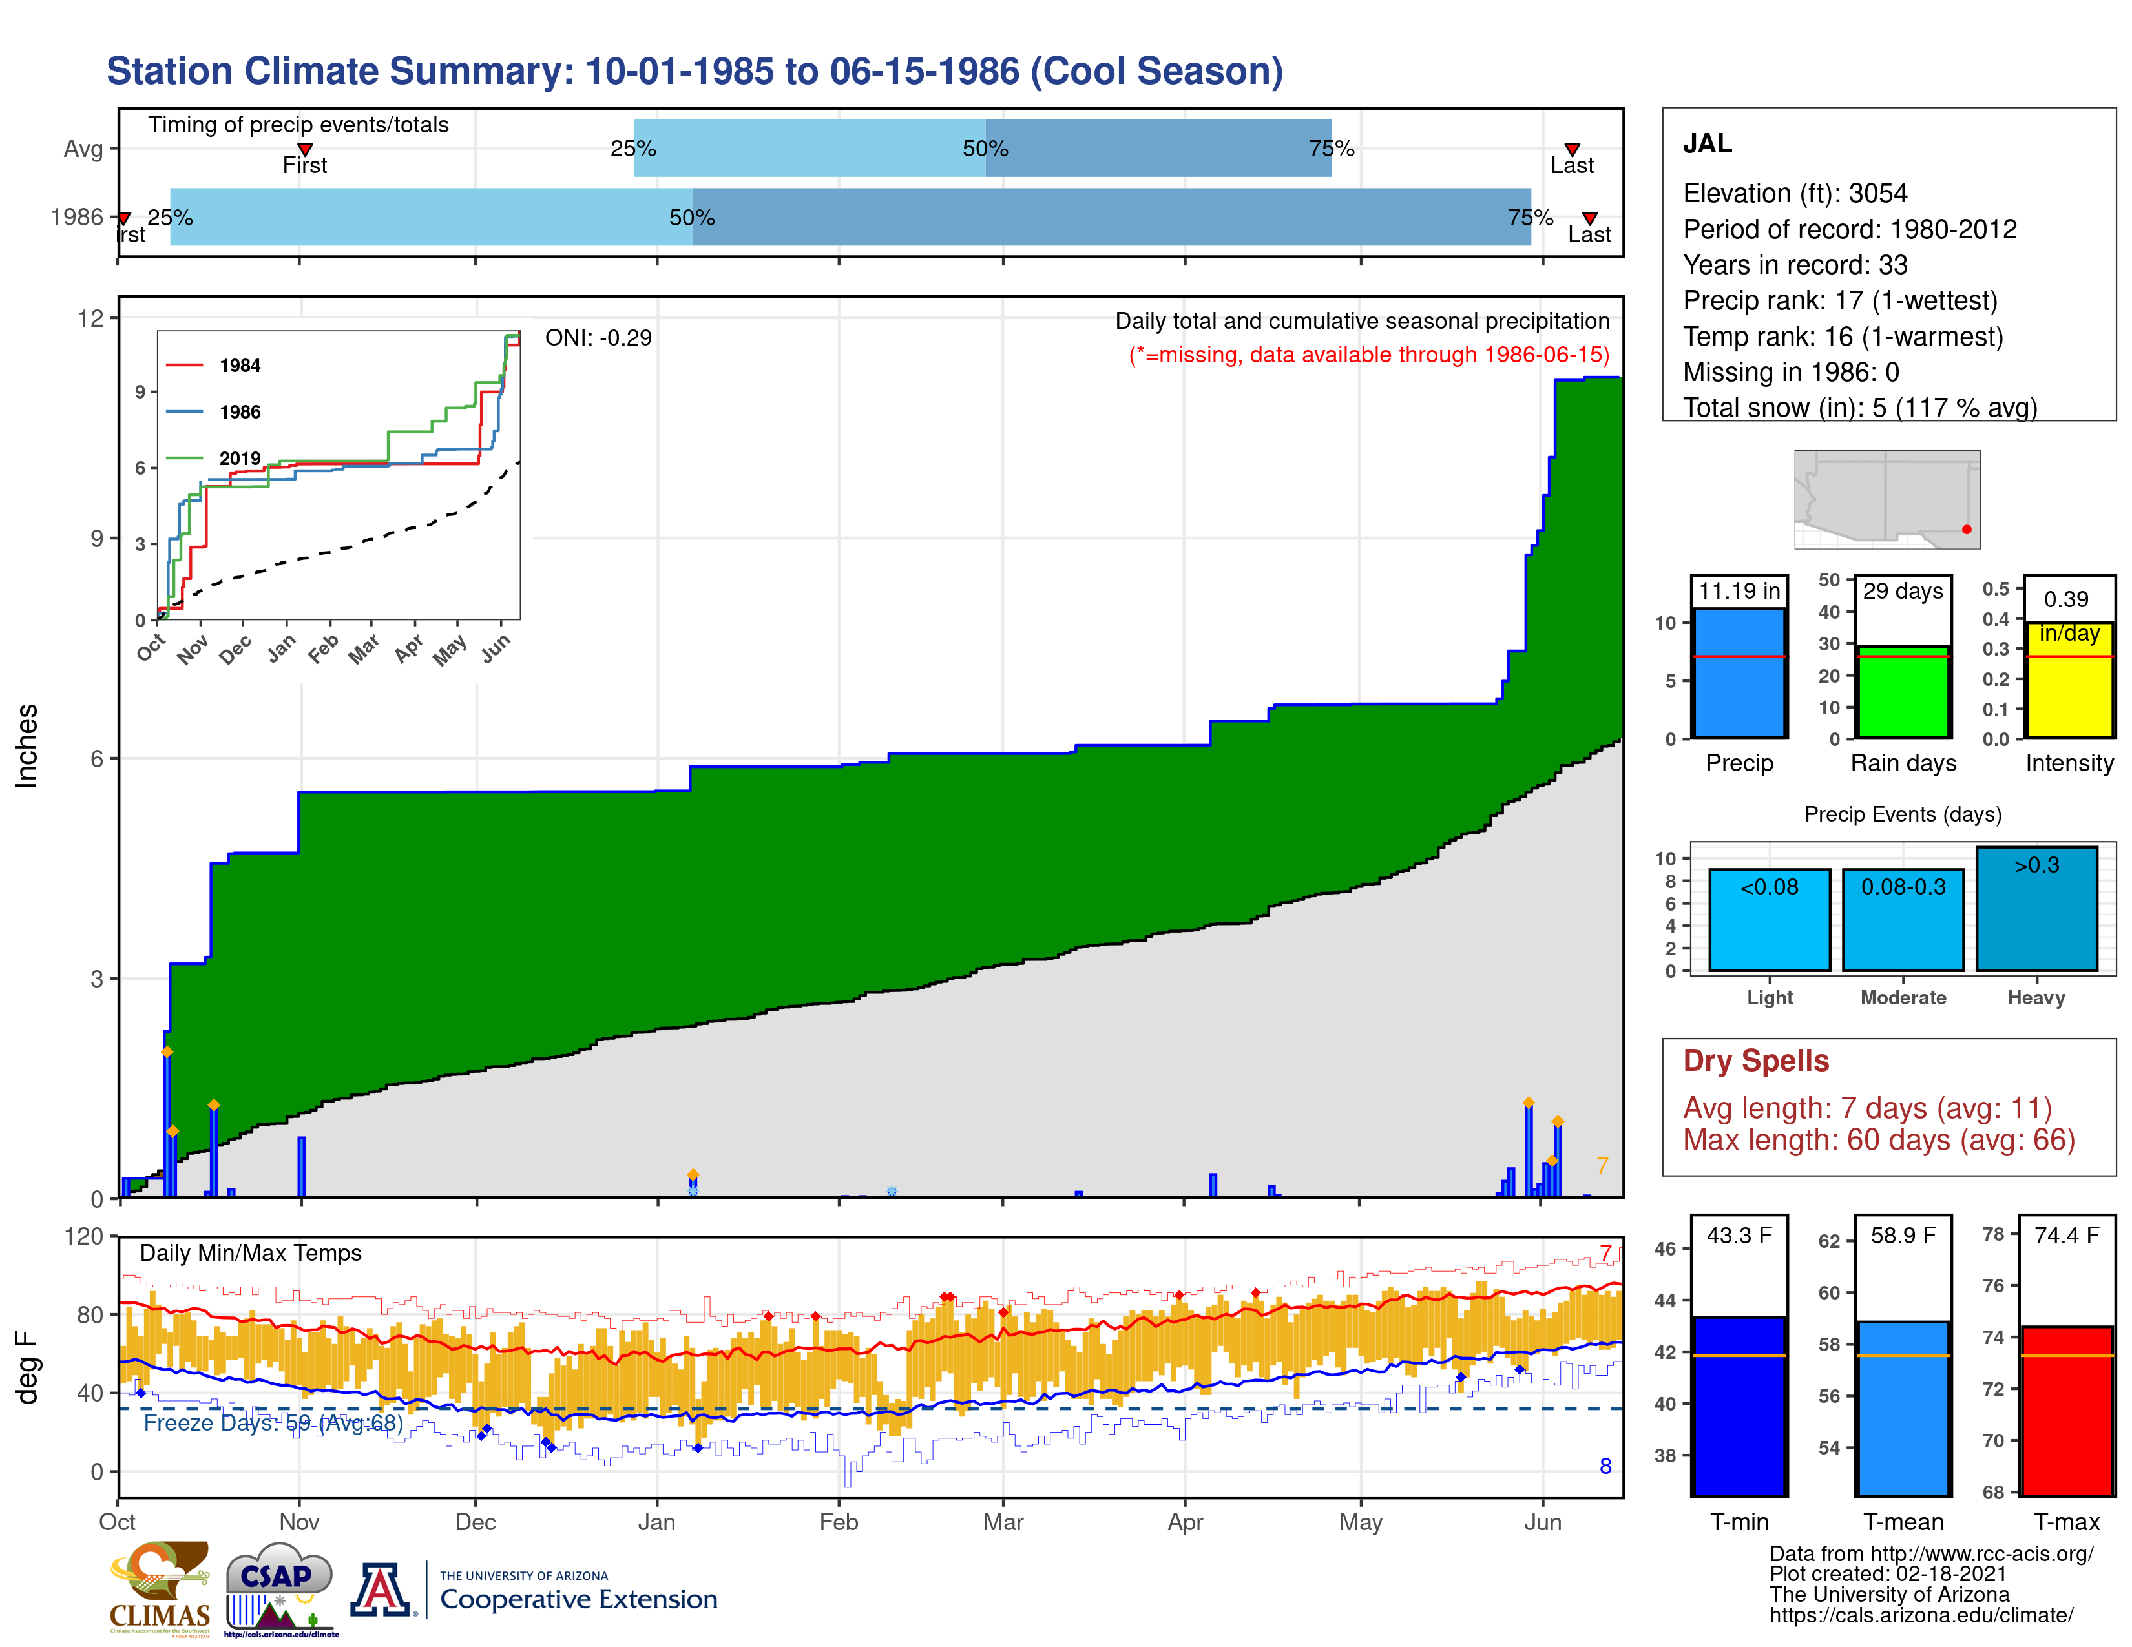Click the blue '8' on temperature chart

(x=1605, y=1466)
